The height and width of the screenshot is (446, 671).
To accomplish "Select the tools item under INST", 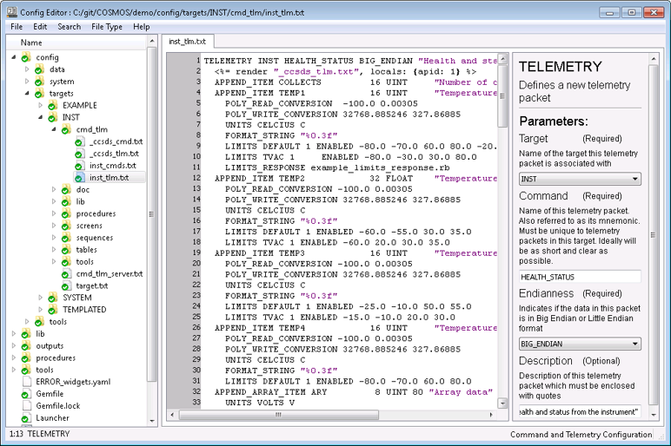I will pos(84,261).
